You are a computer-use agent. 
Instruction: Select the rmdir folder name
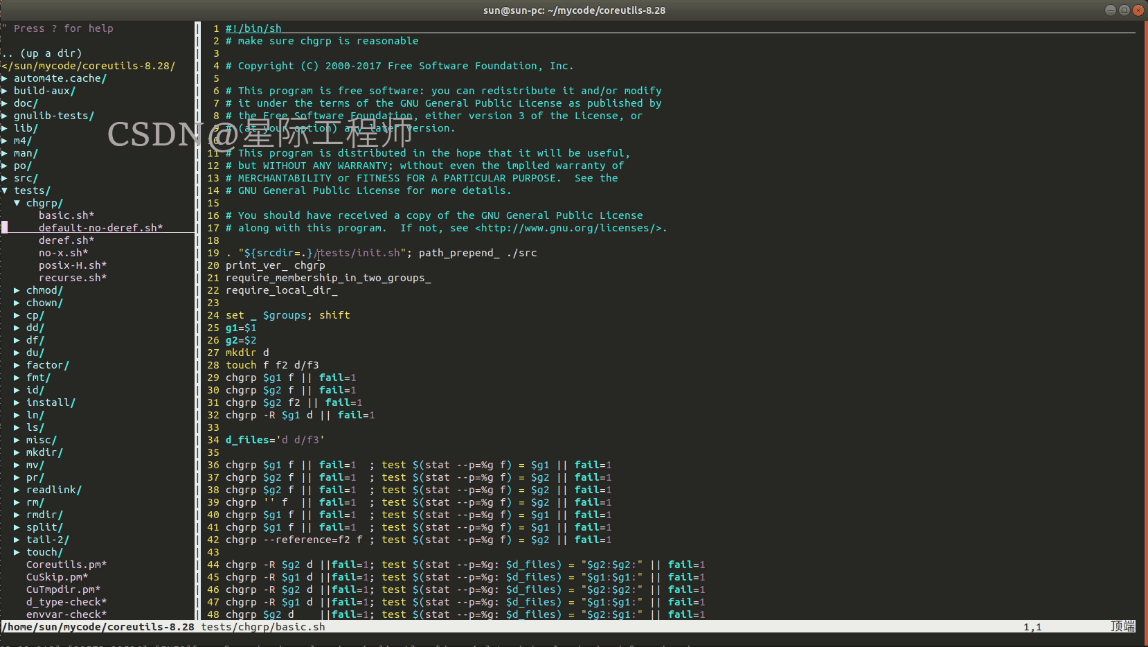point(44,515)
